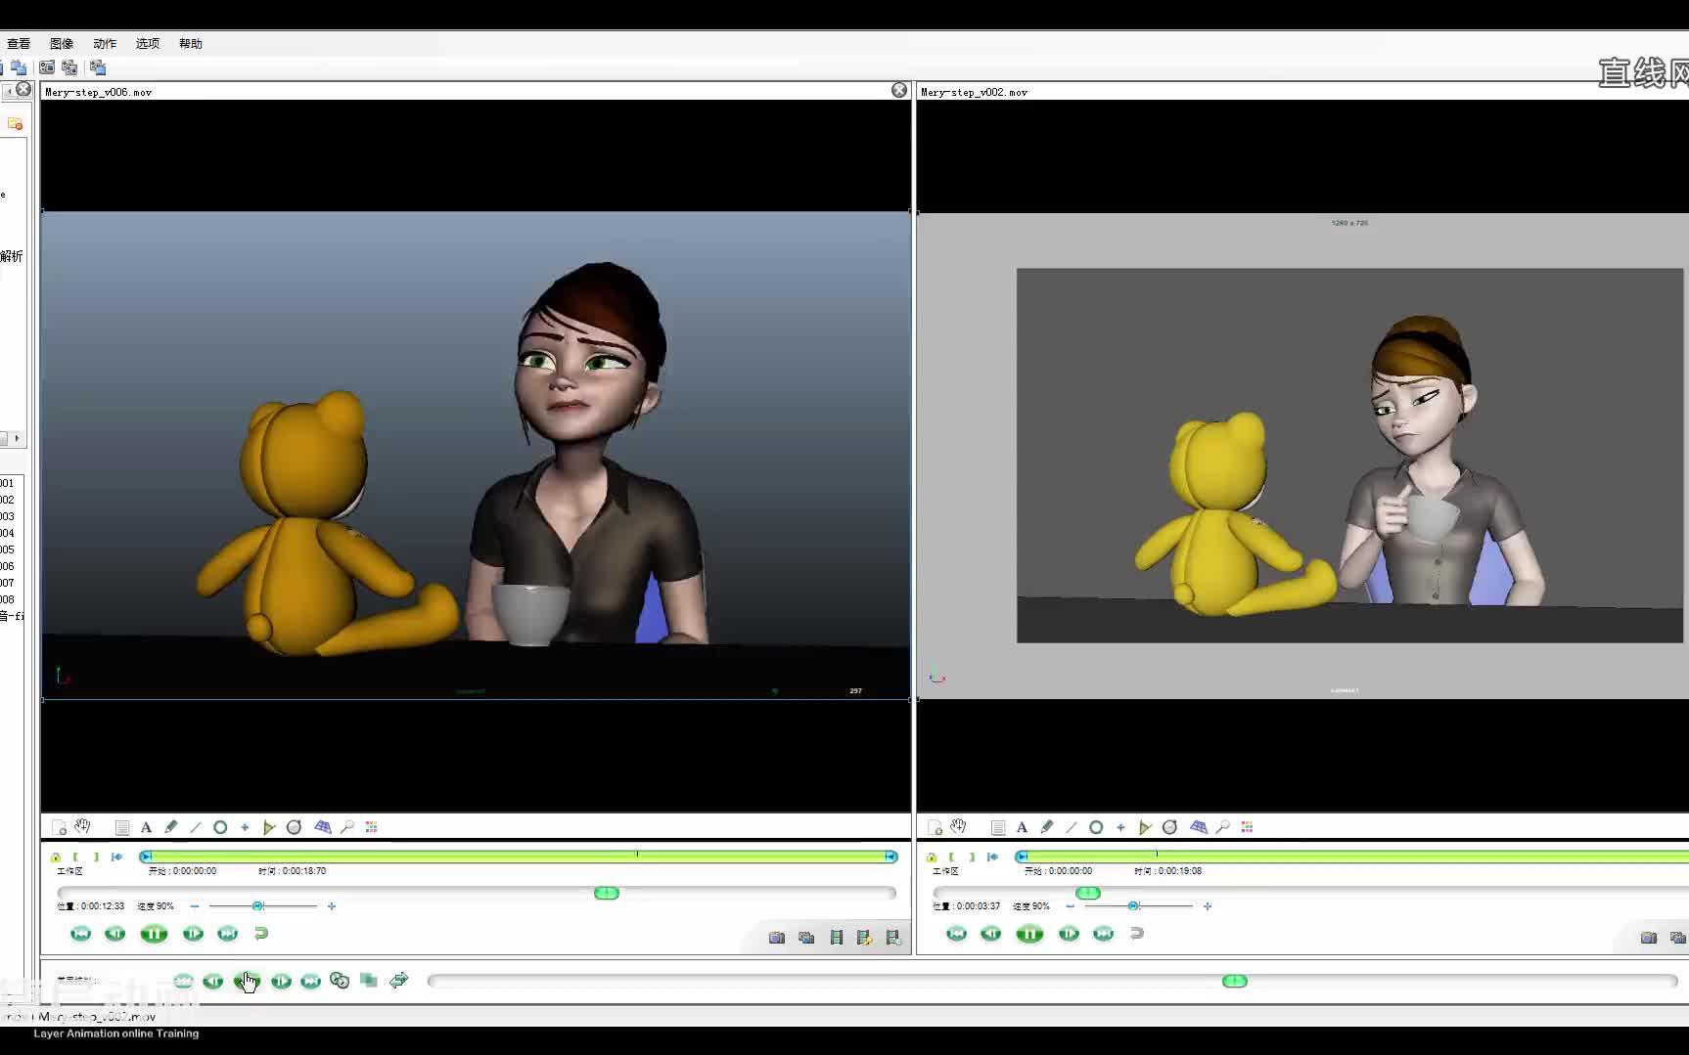Open the 选项 menu
The height and width of the screenshot is (1055, 1689).
(x=148, y=44)
